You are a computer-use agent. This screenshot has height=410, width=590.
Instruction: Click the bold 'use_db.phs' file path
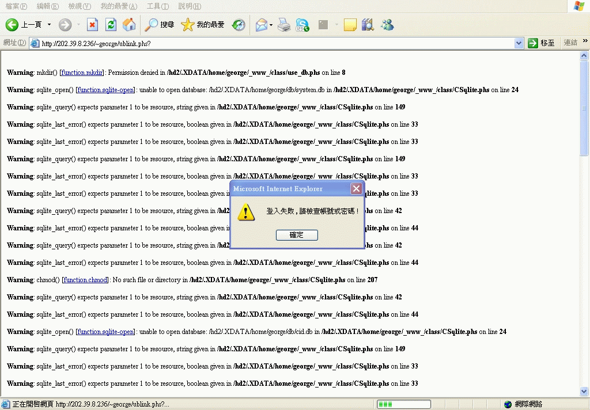[244, 73]
